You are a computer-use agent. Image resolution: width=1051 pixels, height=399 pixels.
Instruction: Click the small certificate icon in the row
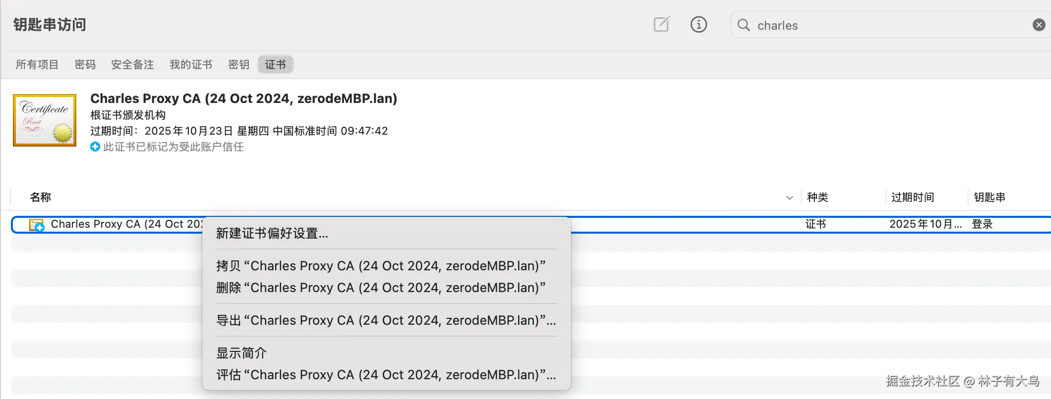click(x=36, y=225)
